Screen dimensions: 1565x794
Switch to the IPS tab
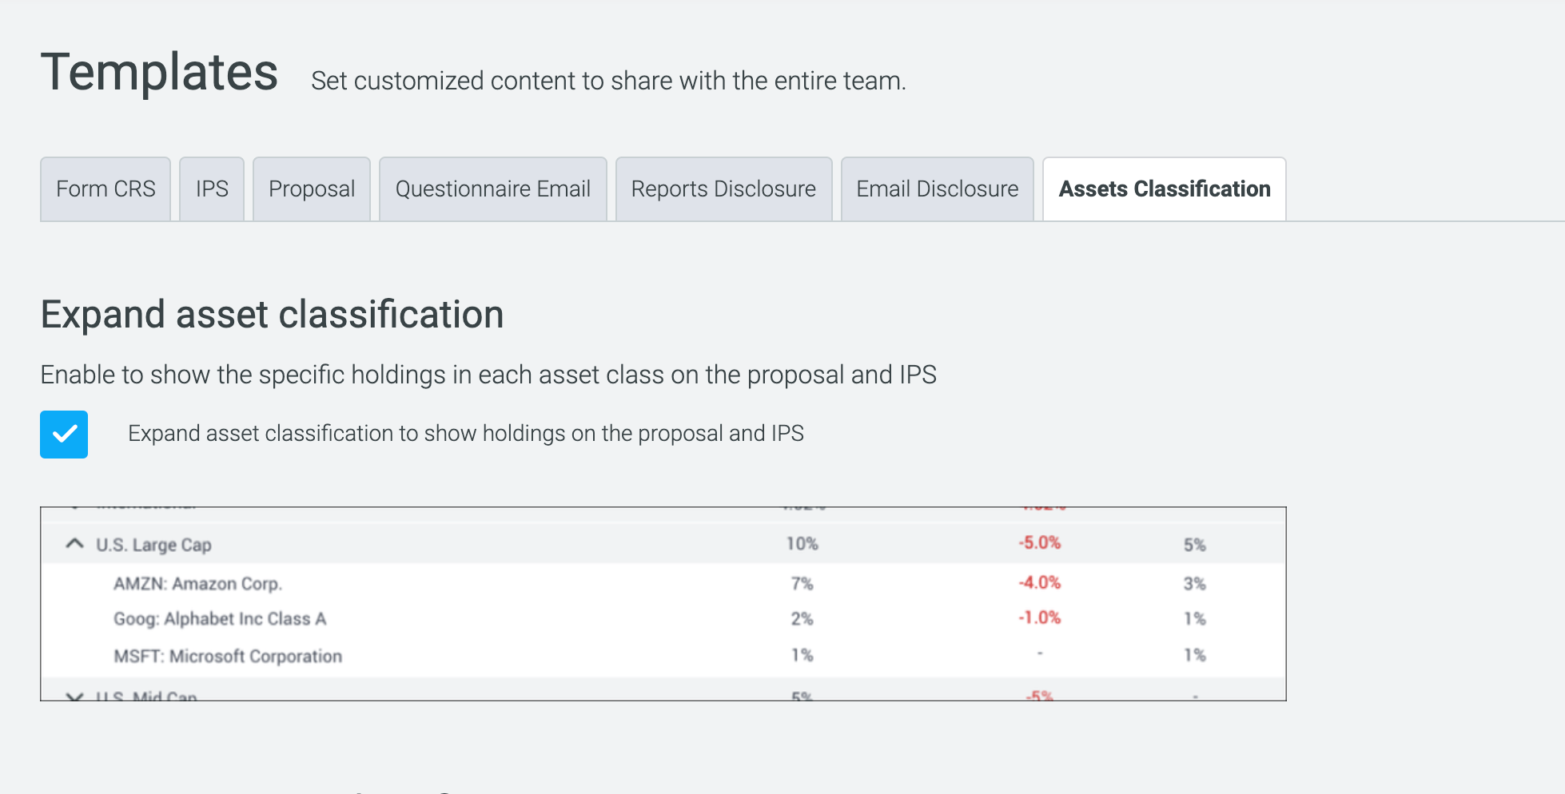click(212, 189)
